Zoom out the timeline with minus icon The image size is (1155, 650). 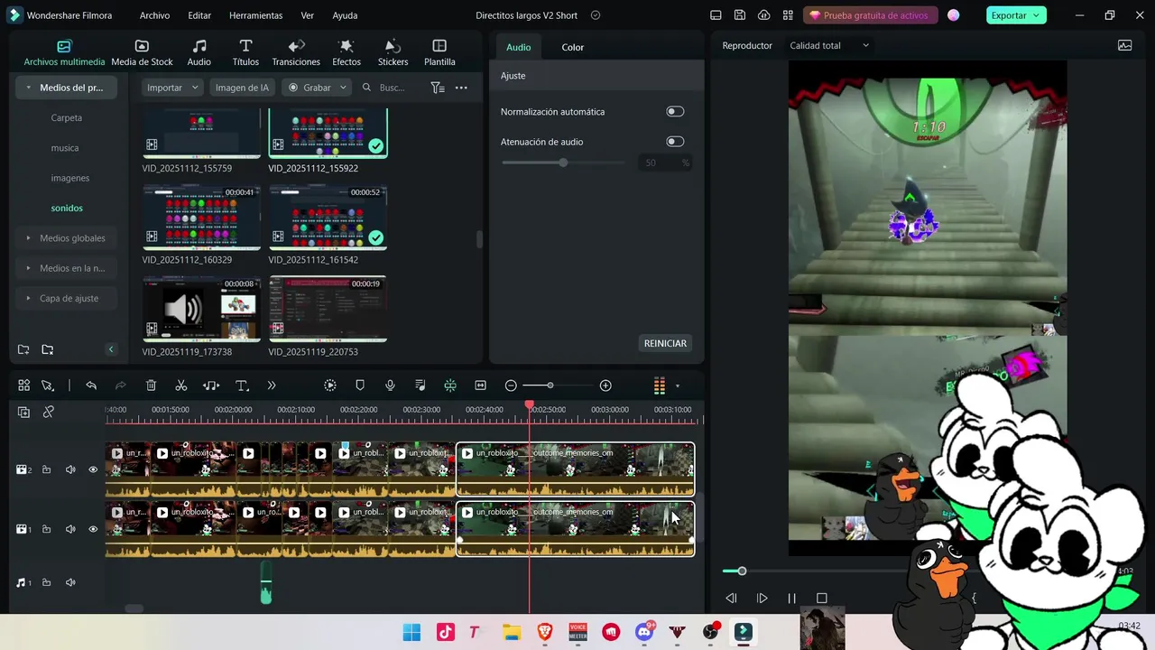[x=511, y=385]
